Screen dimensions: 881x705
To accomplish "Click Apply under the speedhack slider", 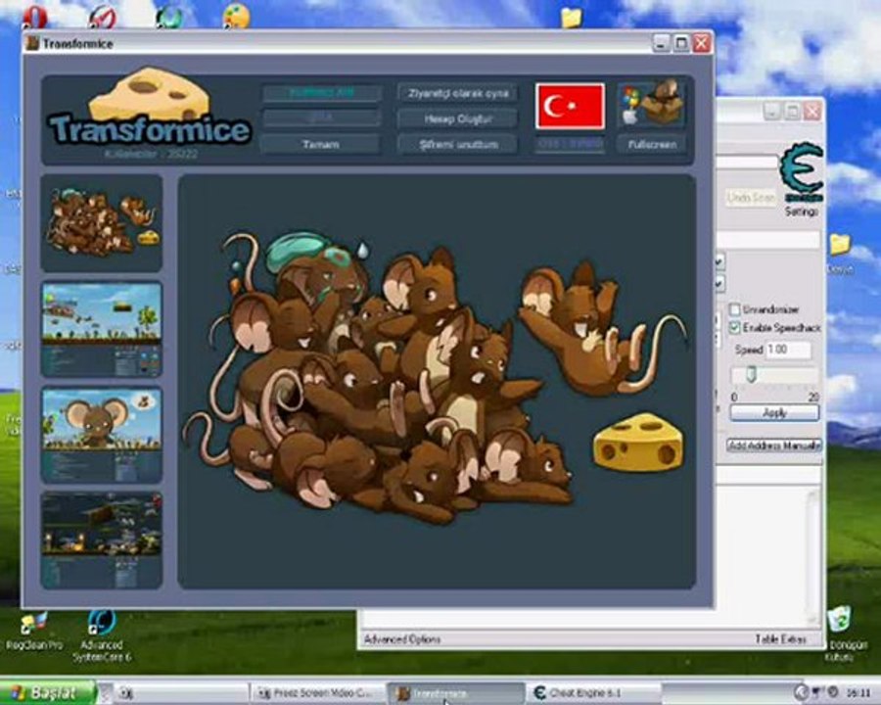I will click(x=774, y=412).
